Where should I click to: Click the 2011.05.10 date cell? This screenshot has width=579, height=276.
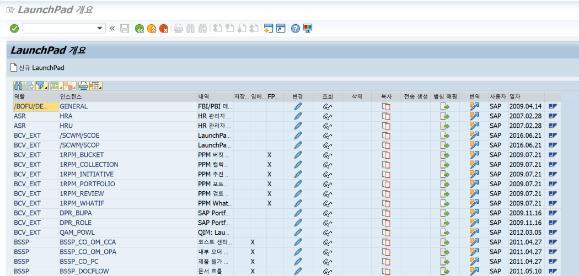526,271
